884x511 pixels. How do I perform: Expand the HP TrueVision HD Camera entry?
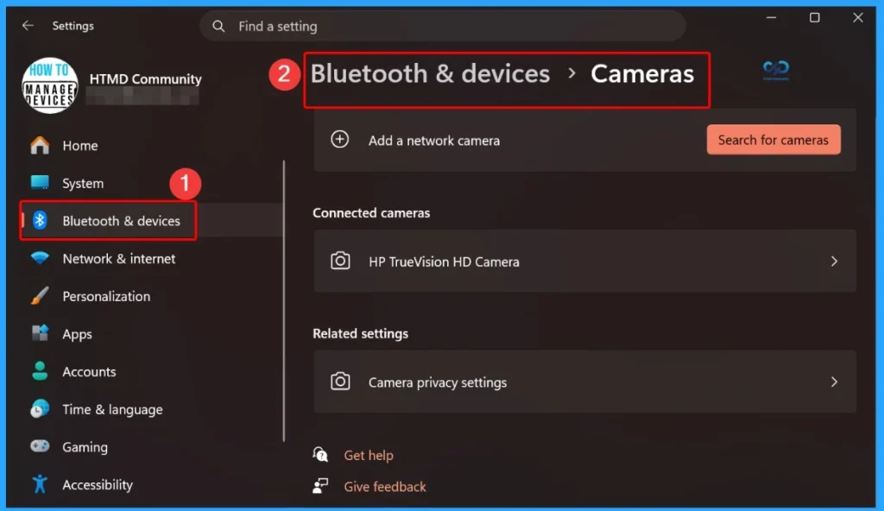point(834,262)
